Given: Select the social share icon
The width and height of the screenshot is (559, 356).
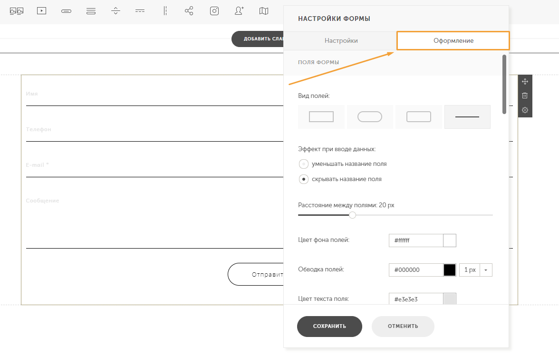Looking at the screenshot, I should [x=189, y=11].
